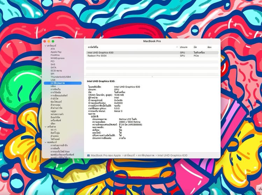The image size is (262, 195).
Task: Click the green full screen window button
Action: 53,41
